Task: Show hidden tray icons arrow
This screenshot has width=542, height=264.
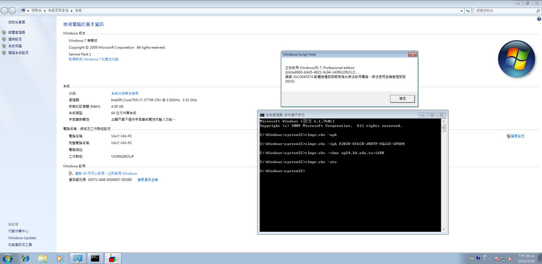Action: (x=490, y=258)
